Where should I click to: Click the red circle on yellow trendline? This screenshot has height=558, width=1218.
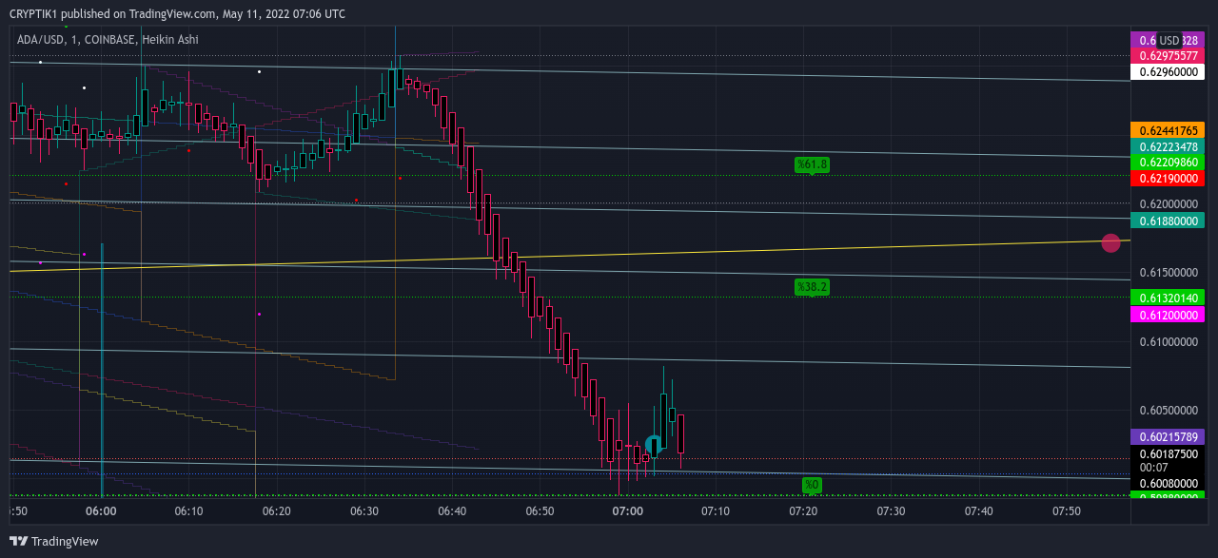pyautogui.click(x=1110, y=243)
